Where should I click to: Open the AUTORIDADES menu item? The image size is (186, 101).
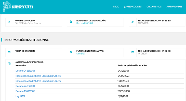tap(174, 7)
